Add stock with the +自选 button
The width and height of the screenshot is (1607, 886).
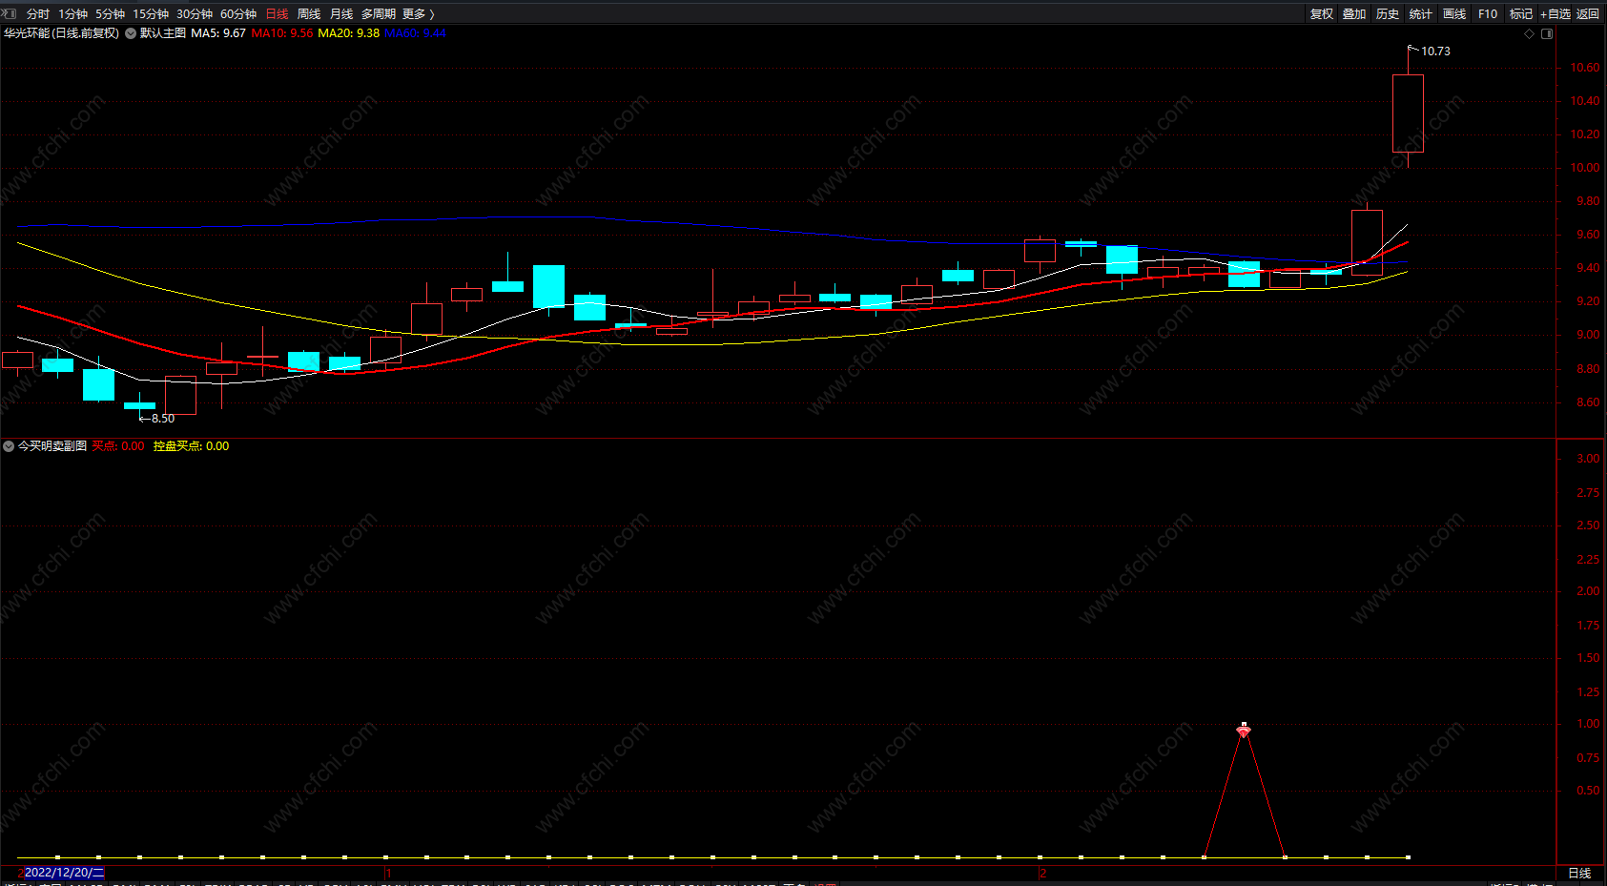point(1555,14)
